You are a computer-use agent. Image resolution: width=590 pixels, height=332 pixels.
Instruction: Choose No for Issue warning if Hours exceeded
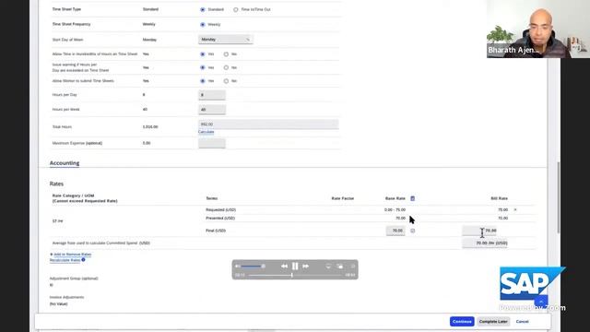click(226, 67)
